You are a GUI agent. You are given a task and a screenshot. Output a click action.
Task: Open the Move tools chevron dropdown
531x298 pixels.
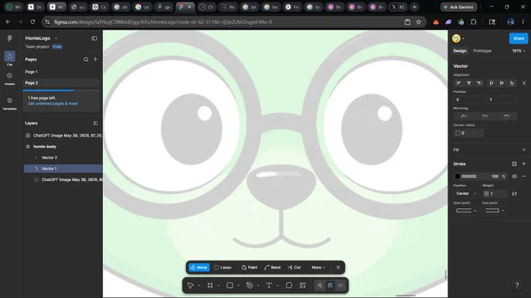click(199, 286)
